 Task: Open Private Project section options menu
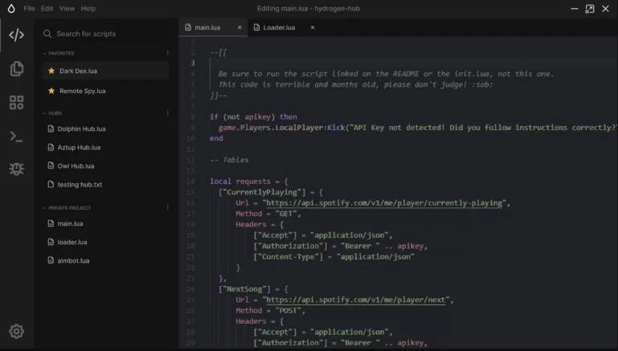168,207
